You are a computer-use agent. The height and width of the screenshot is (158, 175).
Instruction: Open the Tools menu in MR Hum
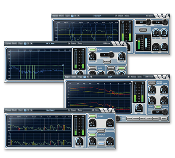click(x=80, y=43)
